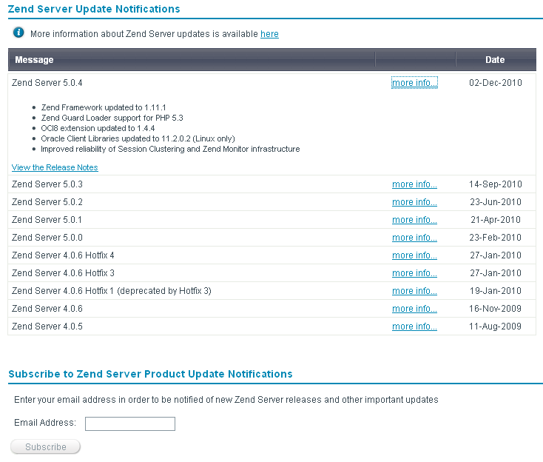The image size is (543, 462).
Task: Select the Zend Server 5.0.3 row title
Action: tap(47, 184)
